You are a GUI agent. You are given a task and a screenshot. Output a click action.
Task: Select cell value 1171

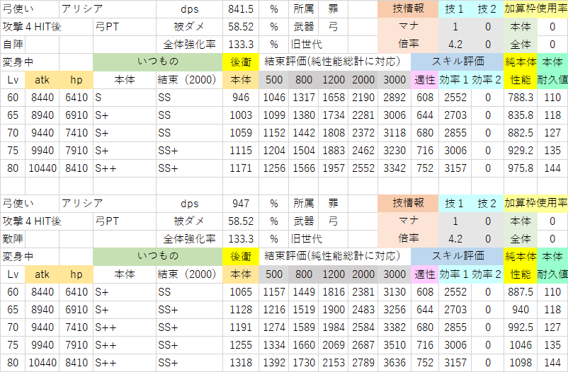tap(241, 168)
